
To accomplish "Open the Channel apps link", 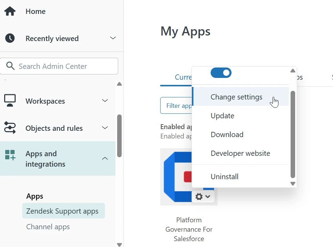I will [x=48, y=227].
